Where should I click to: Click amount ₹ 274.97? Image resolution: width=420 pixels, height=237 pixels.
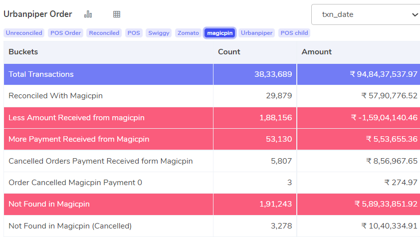[x=401, y=183]
